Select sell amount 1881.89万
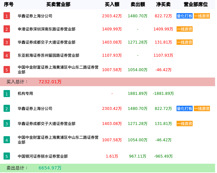217x173 pixels. pos(138,94)
